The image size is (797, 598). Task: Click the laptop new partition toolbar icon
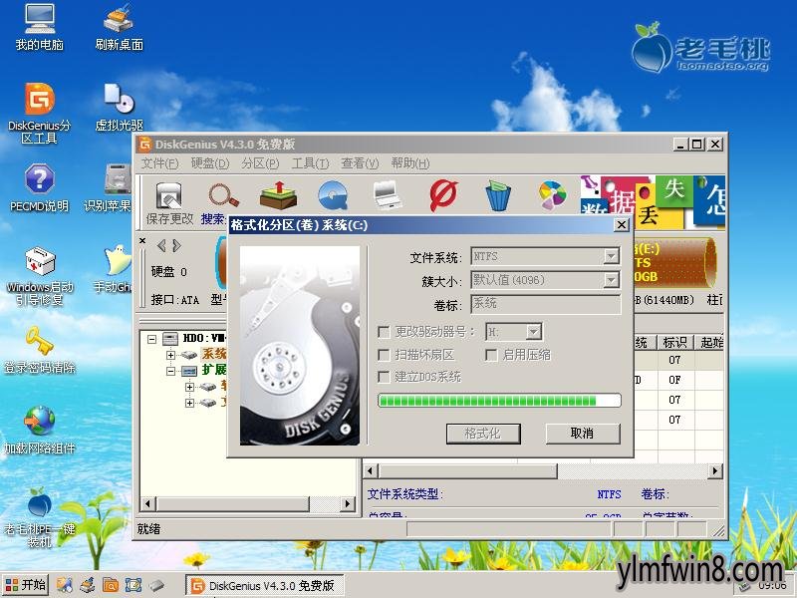(x=389, y=195)
